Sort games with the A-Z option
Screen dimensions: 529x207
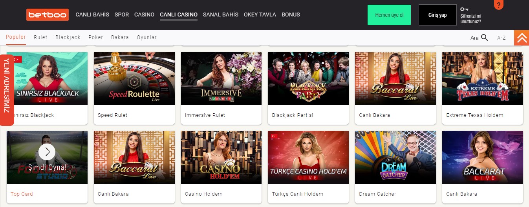502,38
